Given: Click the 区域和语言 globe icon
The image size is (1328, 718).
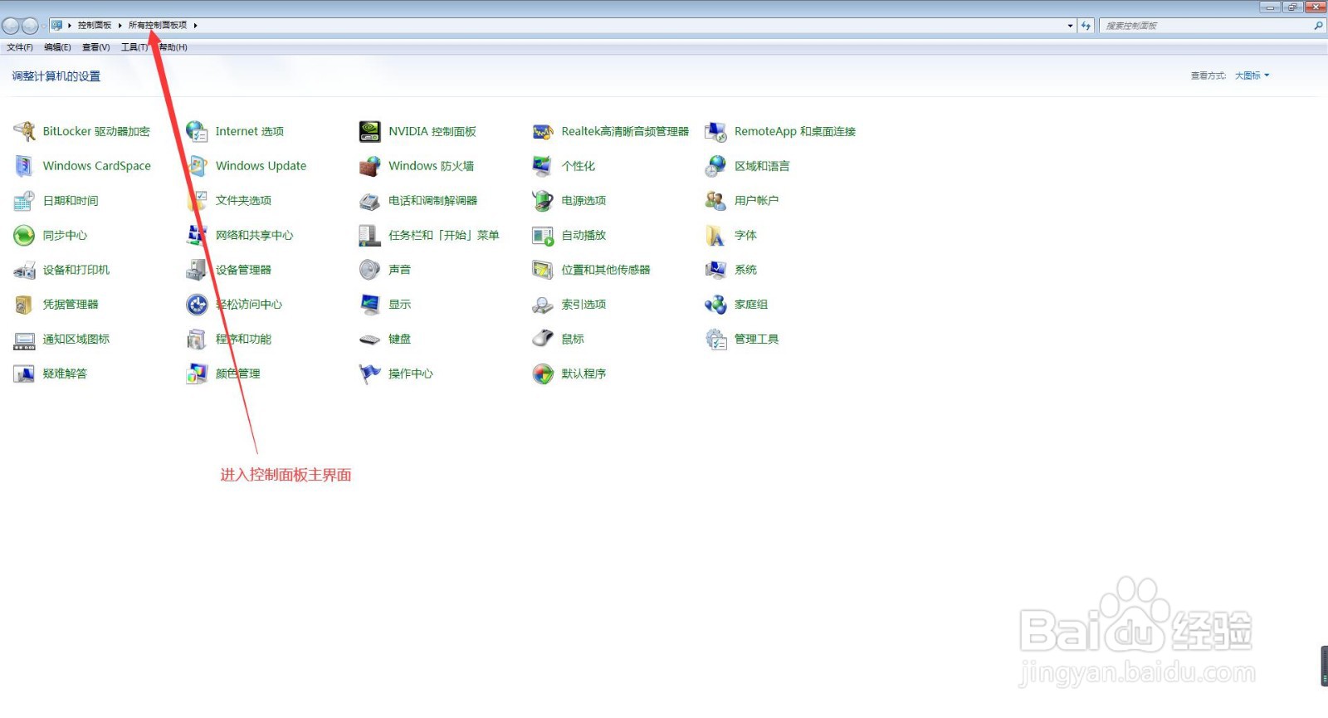Looking at the screenshot, I should [x=715, y=166].
